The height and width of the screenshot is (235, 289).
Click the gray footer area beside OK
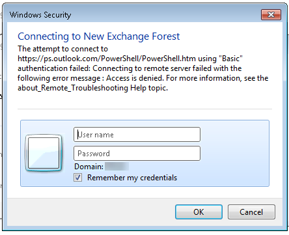pyautogui.click(x=91, y=212)
